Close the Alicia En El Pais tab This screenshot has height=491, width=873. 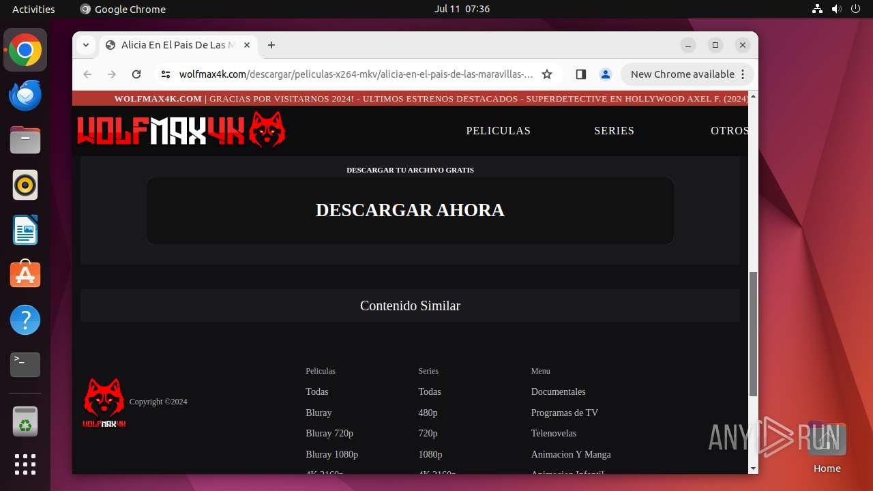click(x=247, y=45)
